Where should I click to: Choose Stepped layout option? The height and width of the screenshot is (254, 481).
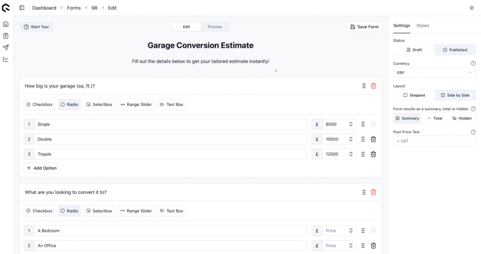414,95
